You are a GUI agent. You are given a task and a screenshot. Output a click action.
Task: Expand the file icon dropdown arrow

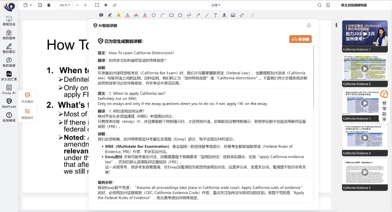[x=31, y=5]
